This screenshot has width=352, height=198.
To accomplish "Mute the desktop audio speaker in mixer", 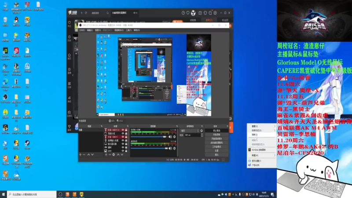I will (x=170, y=148).
